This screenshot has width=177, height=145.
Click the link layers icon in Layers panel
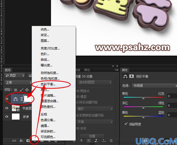click(x=14, y=141)
